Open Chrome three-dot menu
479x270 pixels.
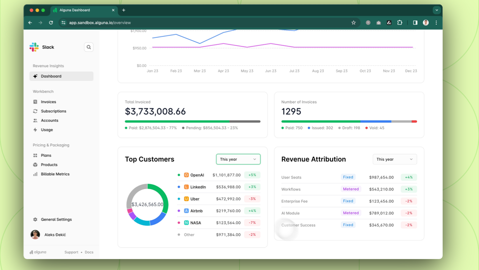click(436, 22)
